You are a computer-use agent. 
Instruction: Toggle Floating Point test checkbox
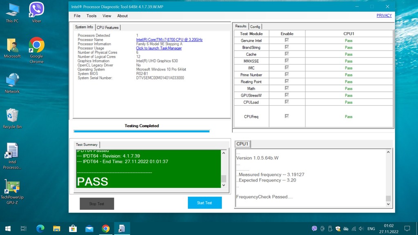(x=287, y=81)
